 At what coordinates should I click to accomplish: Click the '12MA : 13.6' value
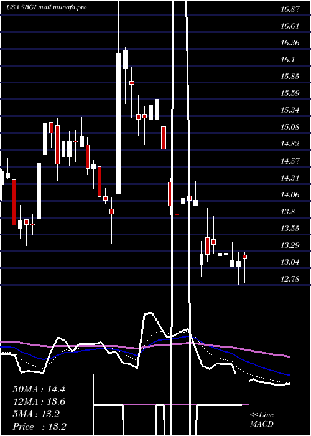pyautogui.click(x=39, y=402)
